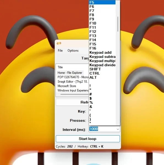Click the target list horizontal scrollbar
The image size is (164, 165).
coord(74,94)
